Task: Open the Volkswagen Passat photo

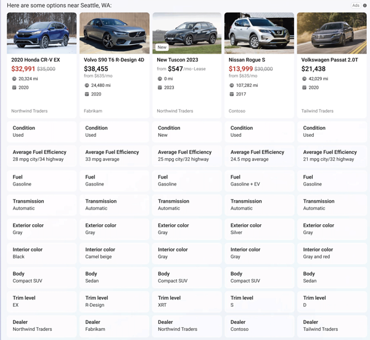Action: [332, 33]
